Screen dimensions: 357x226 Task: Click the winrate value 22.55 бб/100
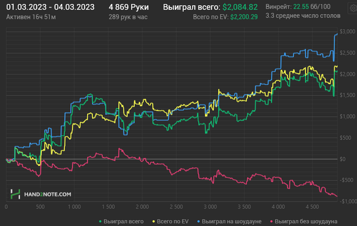tap(312, 7)
